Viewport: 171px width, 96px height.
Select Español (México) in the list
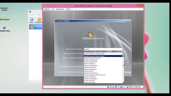coord(103,63)
